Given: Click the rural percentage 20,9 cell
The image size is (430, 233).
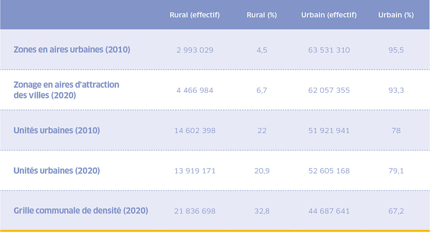Looking at the screenshot, I should [x=261, y=171].
